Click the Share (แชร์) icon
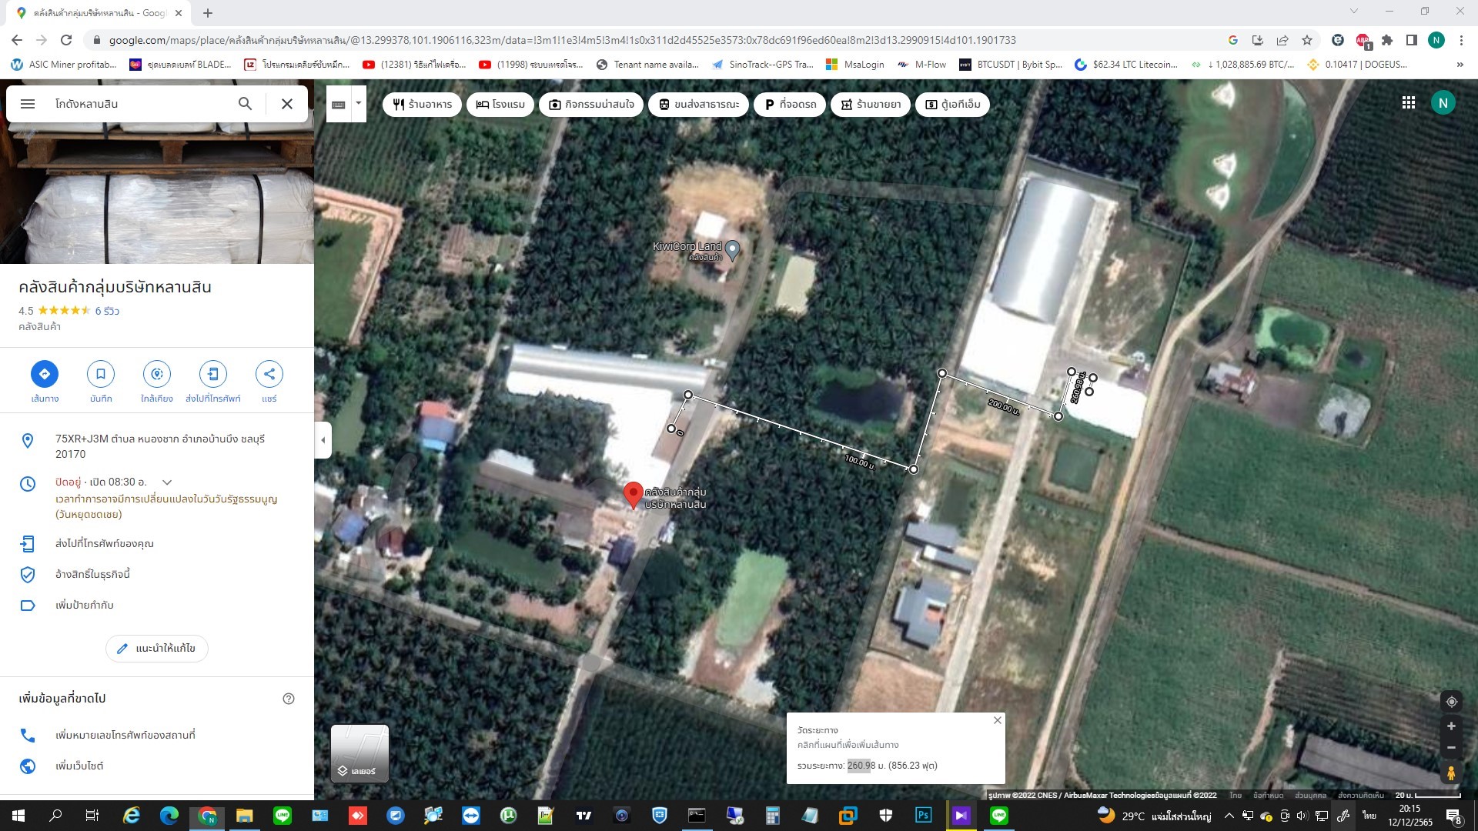 pos(269,374)
